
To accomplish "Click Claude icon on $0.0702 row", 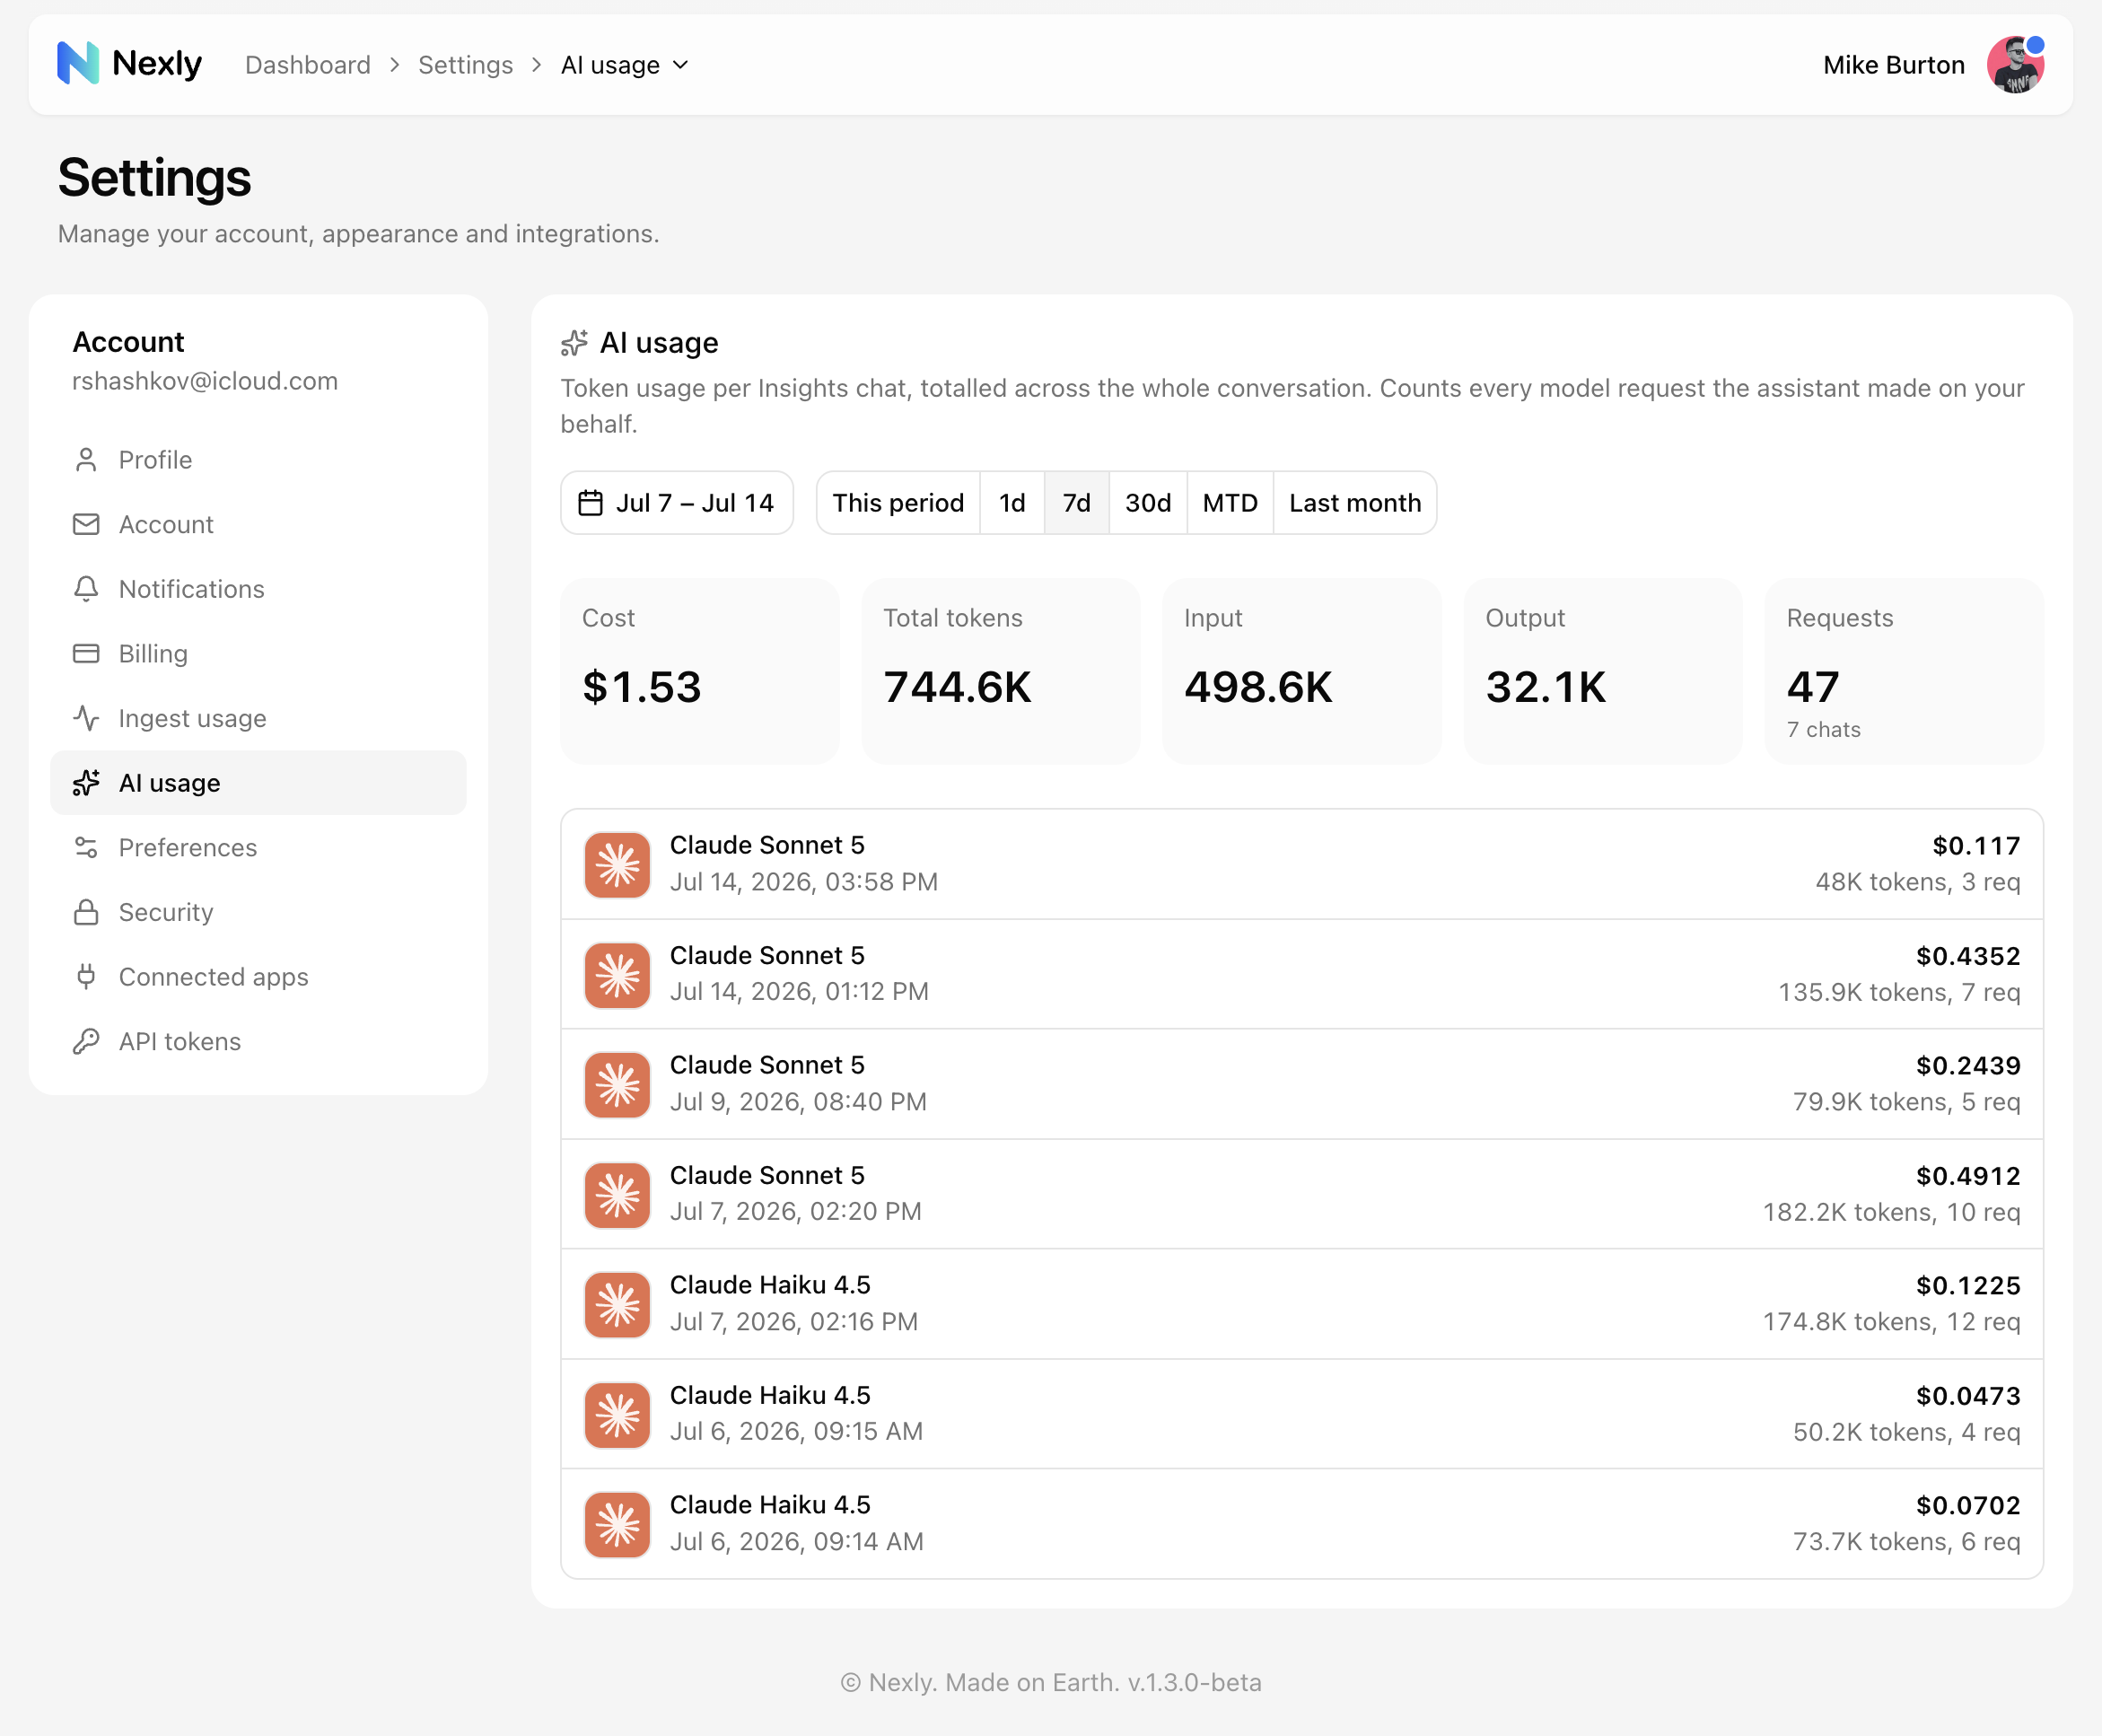I will 617,1525.
